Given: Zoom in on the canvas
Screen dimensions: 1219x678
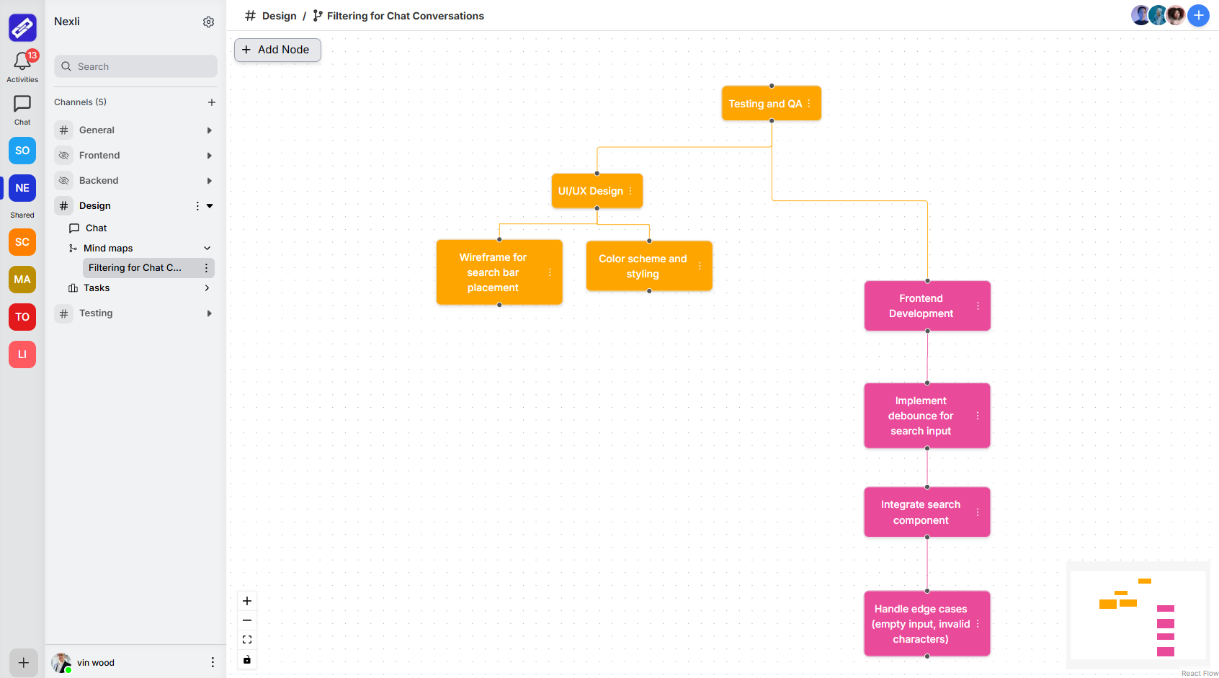Looking at the screenshot, I should tap(247, 601).
